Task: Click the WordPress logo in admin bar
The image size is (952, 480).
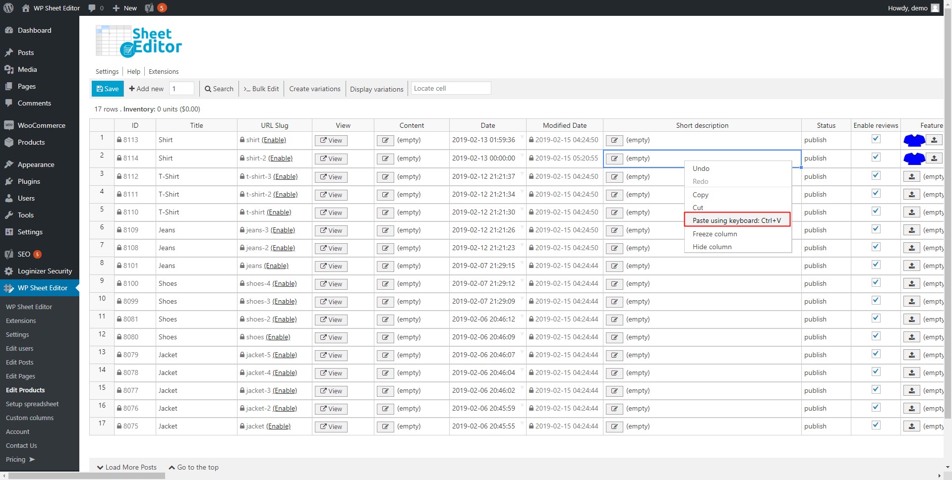Action: coord(8,8)
